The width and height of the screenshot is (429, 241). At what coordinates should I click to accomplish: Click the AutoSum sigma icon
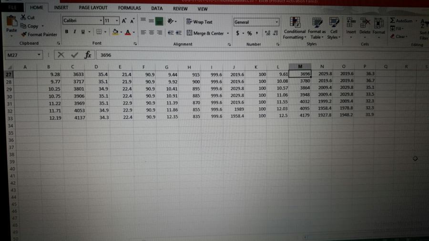(x=392, y=21)
